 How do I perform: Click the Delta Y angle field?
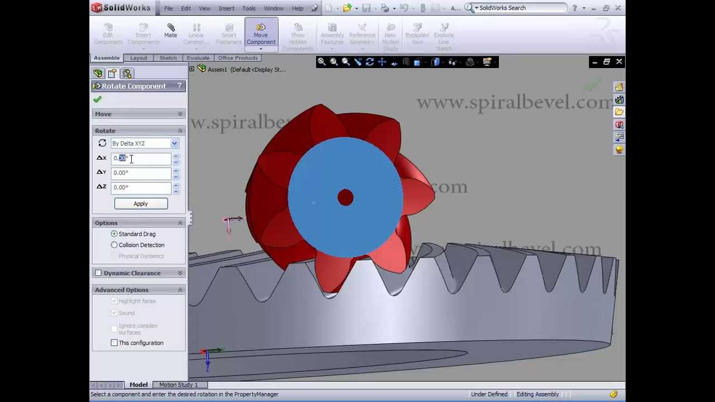pyautogui.click(x=141, y=173)
